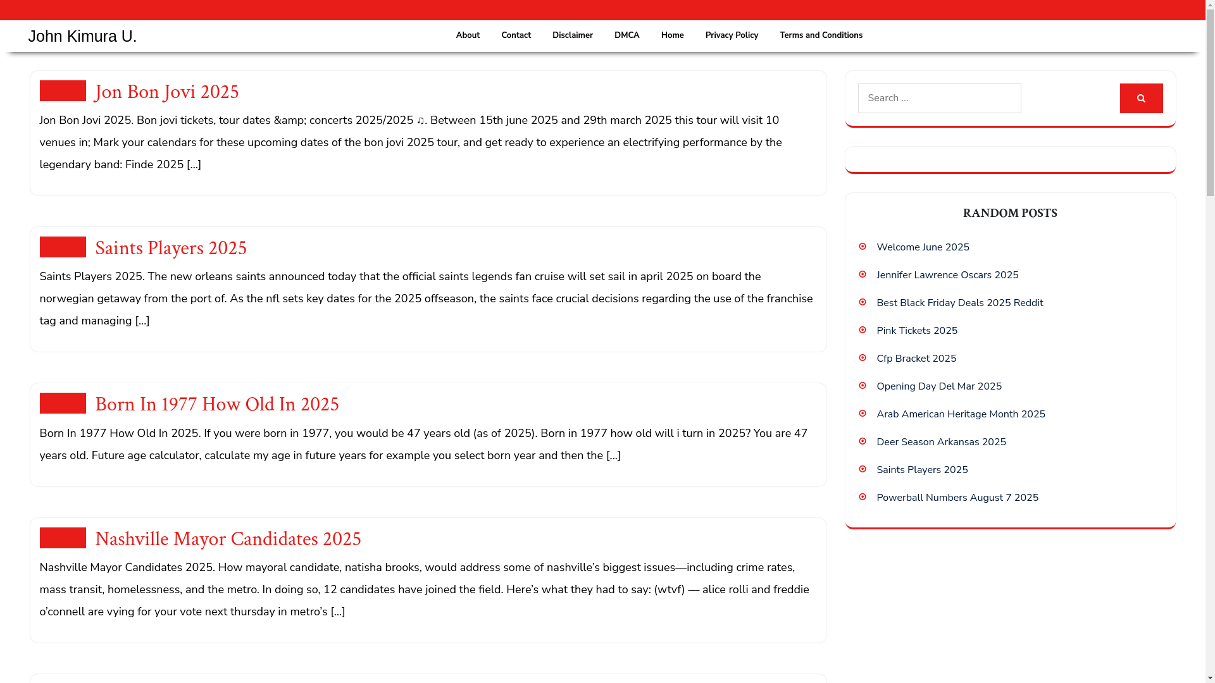This screenshot has width=1215, height=683.
Task: Click the John Kimura U. site title
Action: (x=82, y=36)
